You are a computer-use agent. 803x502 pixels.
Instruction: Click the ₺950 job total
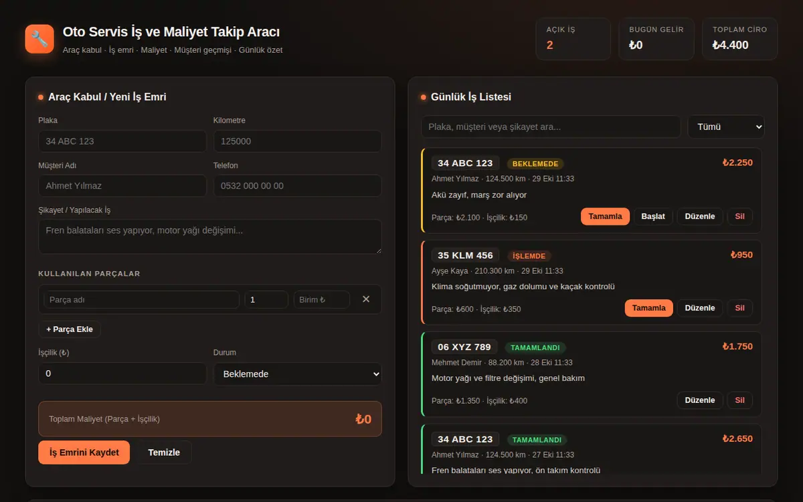741,255
